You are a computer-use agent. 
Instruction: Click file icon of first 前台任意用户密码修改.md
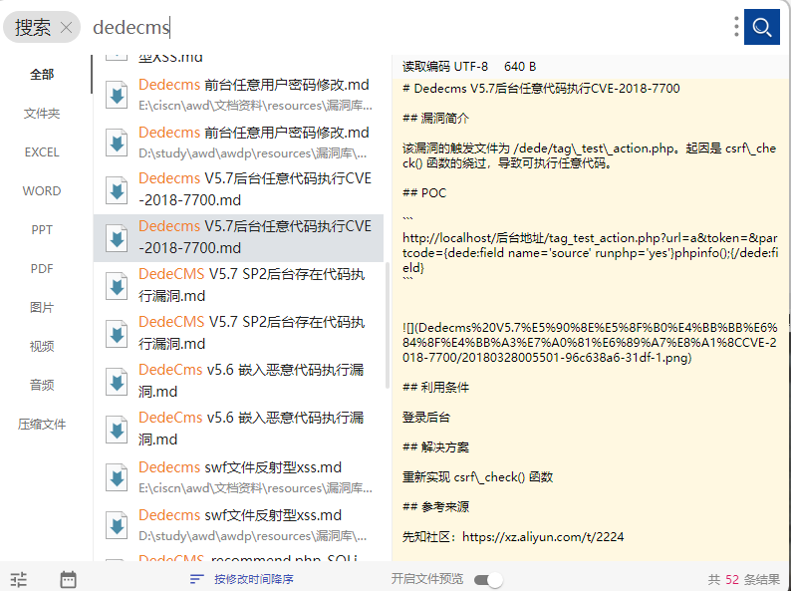pos(117,95)
